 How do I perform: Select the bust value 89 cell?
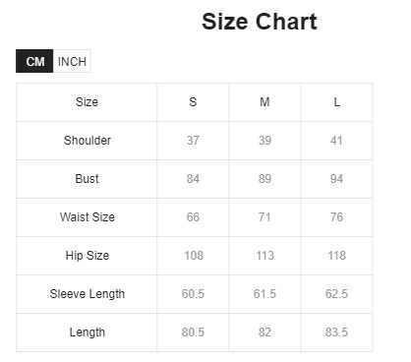point(264,179)
